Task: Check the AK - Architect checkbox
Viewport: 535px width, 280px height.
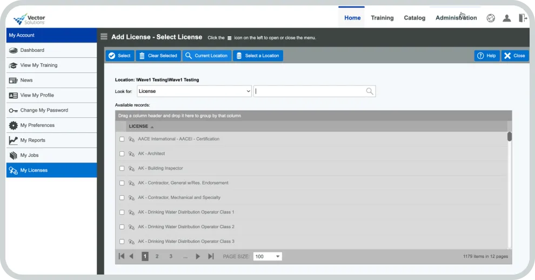Action: click(x=122, y=154)
